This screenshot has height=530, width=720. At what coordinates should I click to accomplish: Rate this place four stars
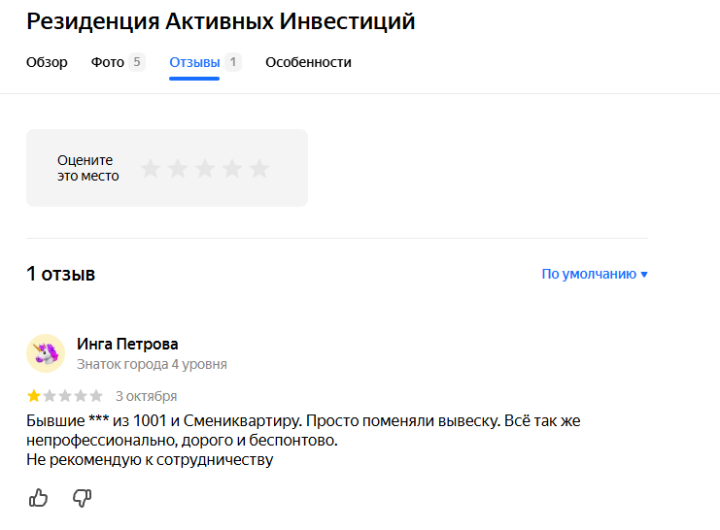pos(231,169)
